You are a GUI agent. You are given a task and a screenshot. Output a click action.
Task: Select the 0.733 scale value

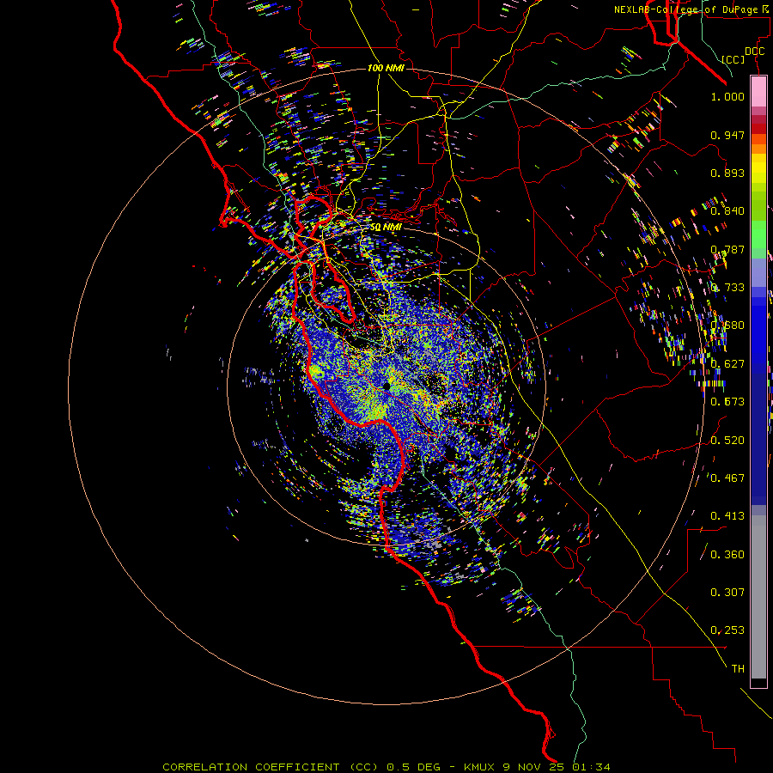point(727,288)
